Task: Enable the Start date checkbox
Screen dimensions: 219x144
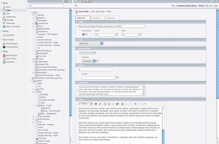Action: [x=96, y=34]
